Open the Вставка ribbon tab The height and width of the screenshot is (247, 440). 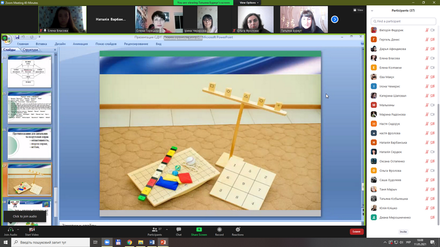point(41,44)
